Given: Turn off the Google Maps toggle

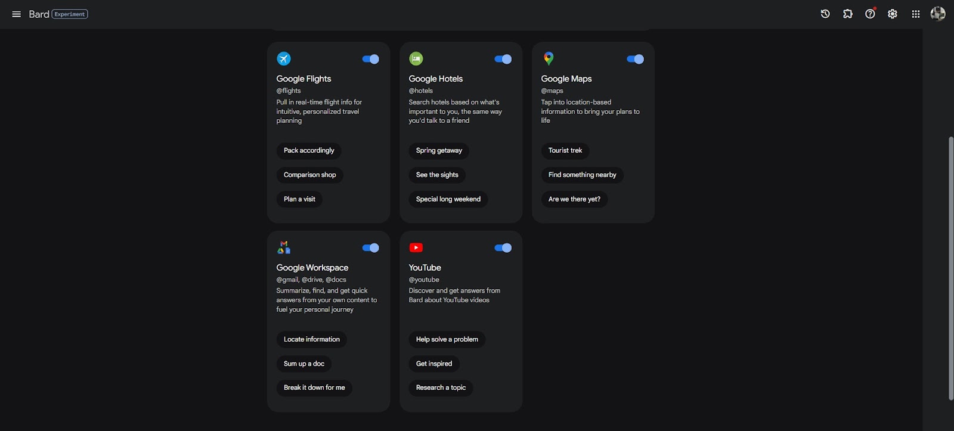Looking at the screenshot, I should (x=635, y=59).
